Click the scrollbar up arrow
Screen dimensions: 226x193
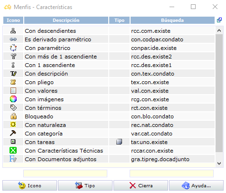219,30
